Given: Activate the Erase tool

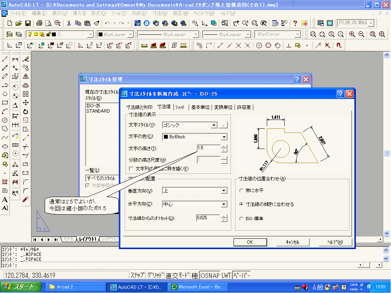Looking at the screenshot, I should tap(26, 59).
